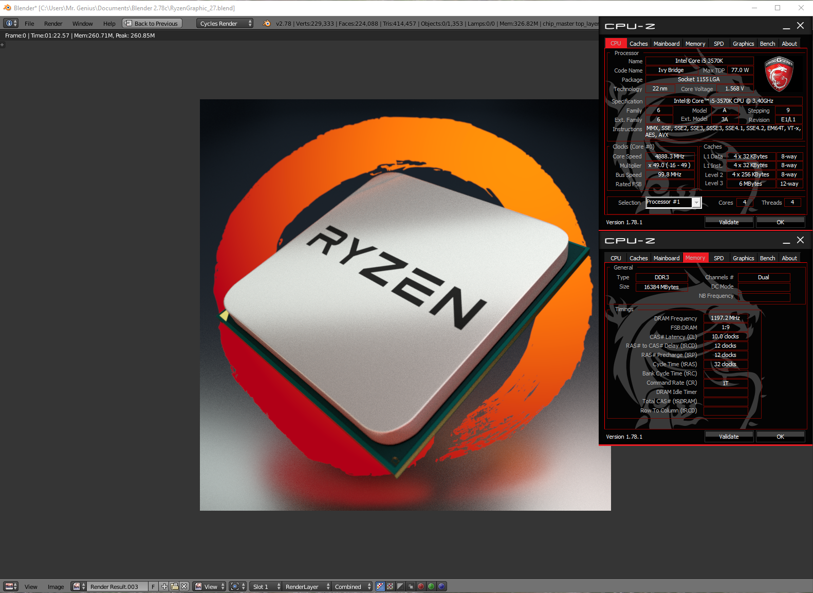Click the new image plus icon
This screenshot has width=813, height=593.
click(x=164, y=586)
